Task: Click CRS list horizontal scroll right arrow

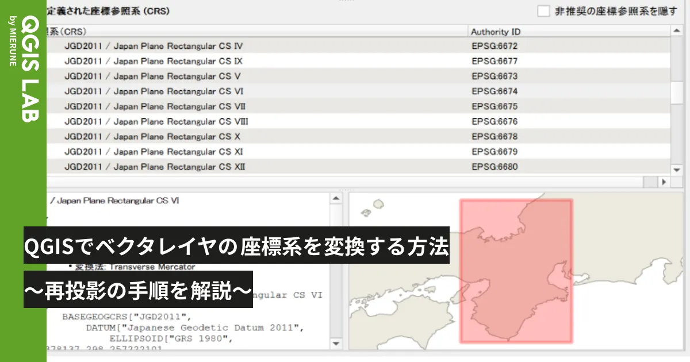Action: (x=665, y=182)
